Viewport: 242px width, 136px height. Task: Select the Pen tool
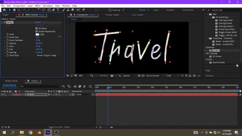[x=53, y=10]
